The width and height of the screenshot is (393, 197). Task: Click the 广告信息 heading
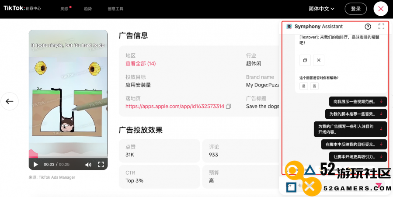[x=133, y=35]
